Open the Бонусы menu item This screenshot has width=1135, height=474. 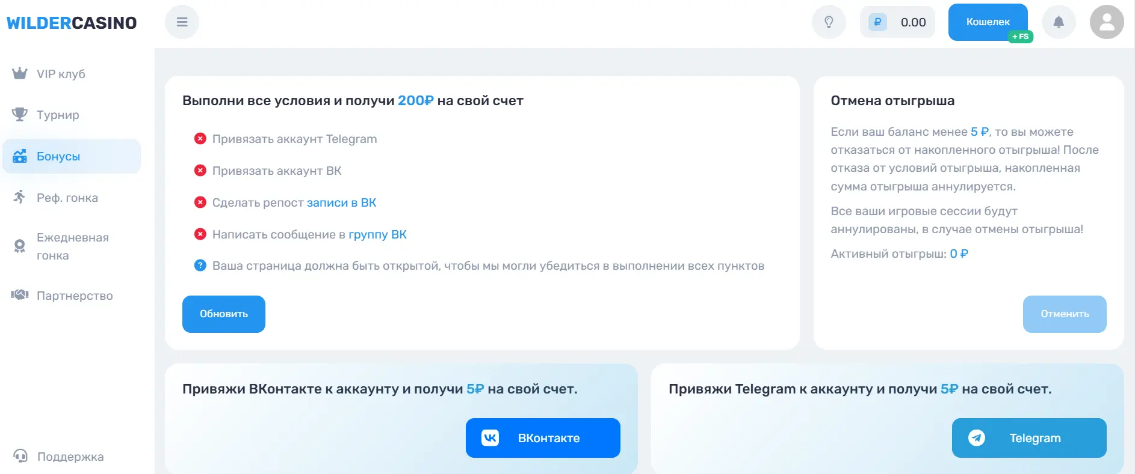[x=58, y=156]
